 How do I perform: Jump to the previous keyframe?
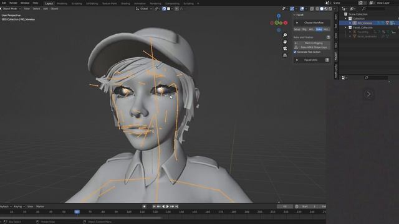click(158, 207)
